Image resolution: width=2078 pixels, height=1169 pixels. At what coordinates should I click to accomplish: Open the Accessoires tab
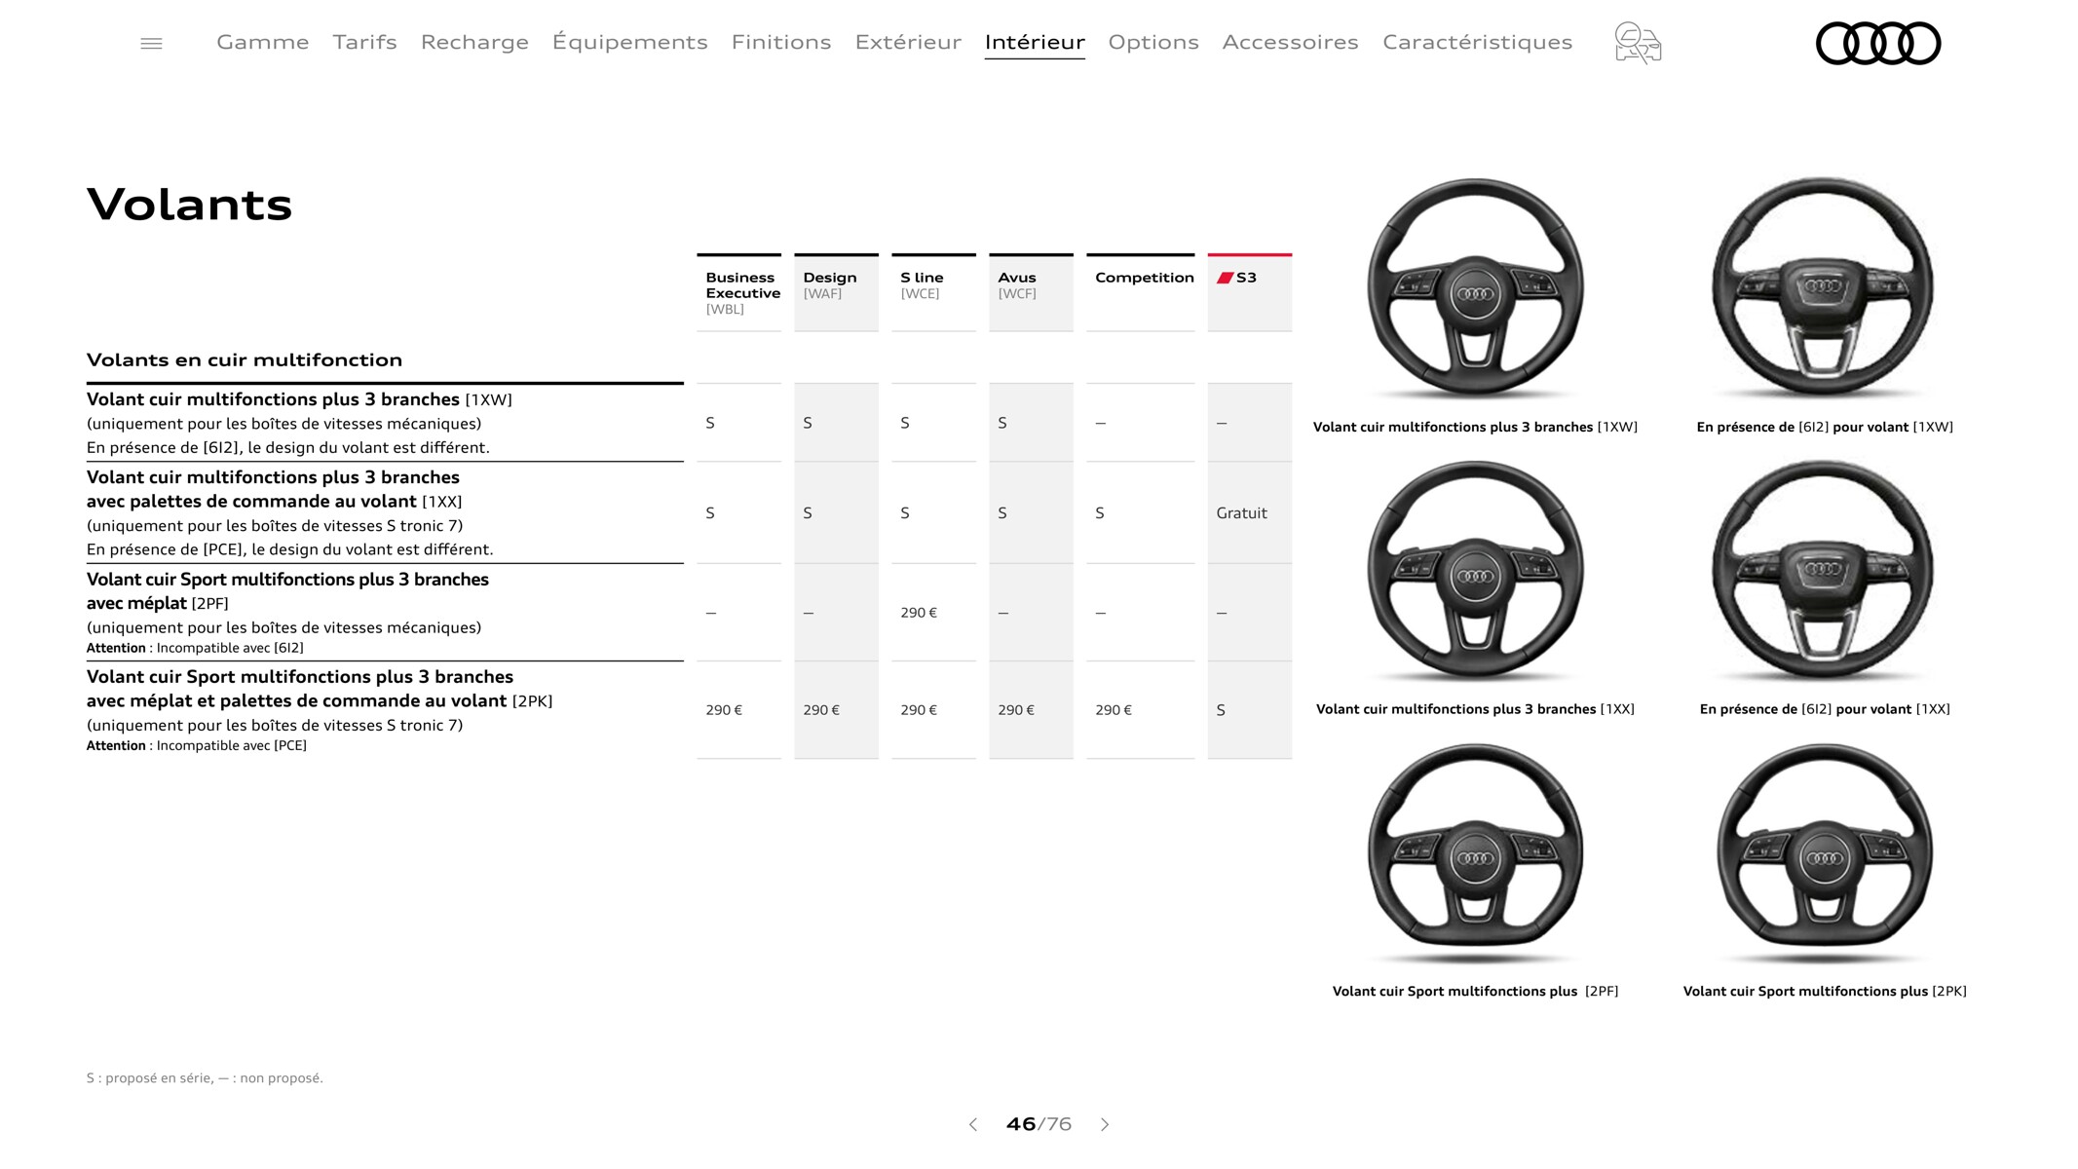pyautogui.click(x=1291, y=42)
